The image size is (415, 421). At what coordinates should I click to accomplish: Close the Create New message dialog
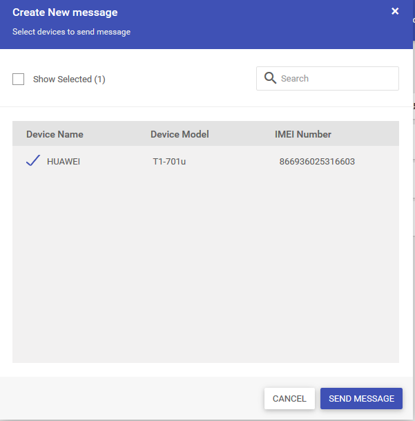pyautogui.click(x=395, y=11)
